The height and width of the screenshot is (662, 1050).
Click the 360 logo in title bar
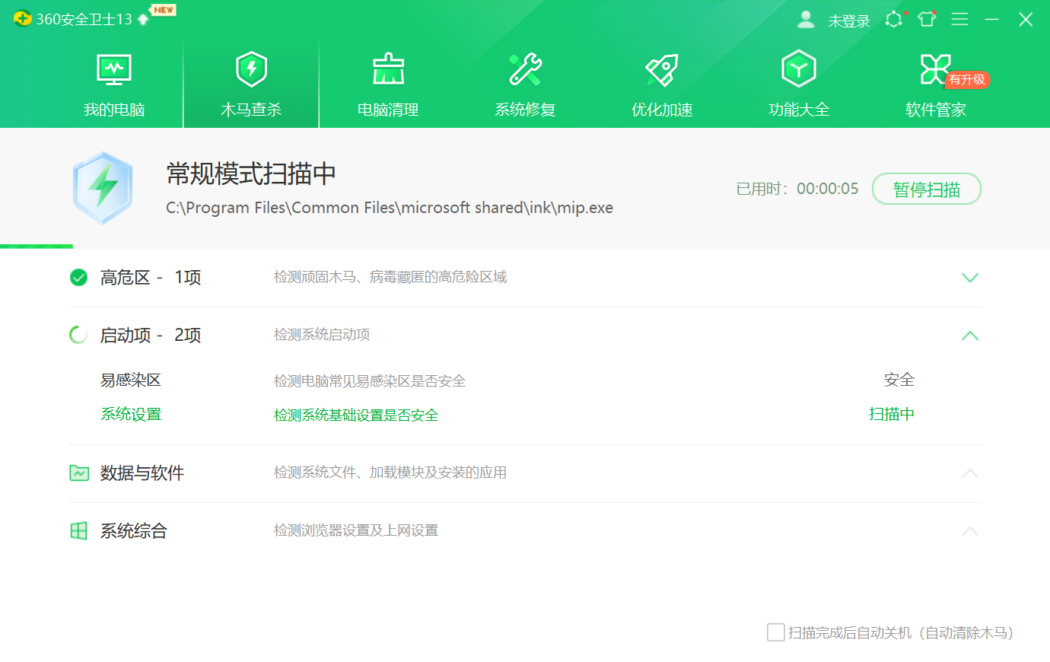[22, 19]
